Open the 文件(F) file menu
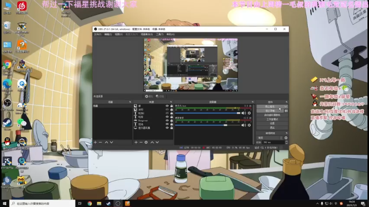 tap(97, 34)
